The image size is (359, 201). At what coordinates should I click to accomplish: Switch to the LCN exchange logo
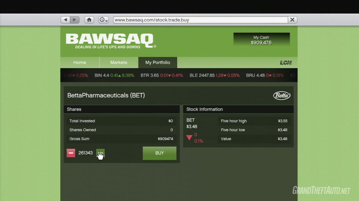point(286,63)
